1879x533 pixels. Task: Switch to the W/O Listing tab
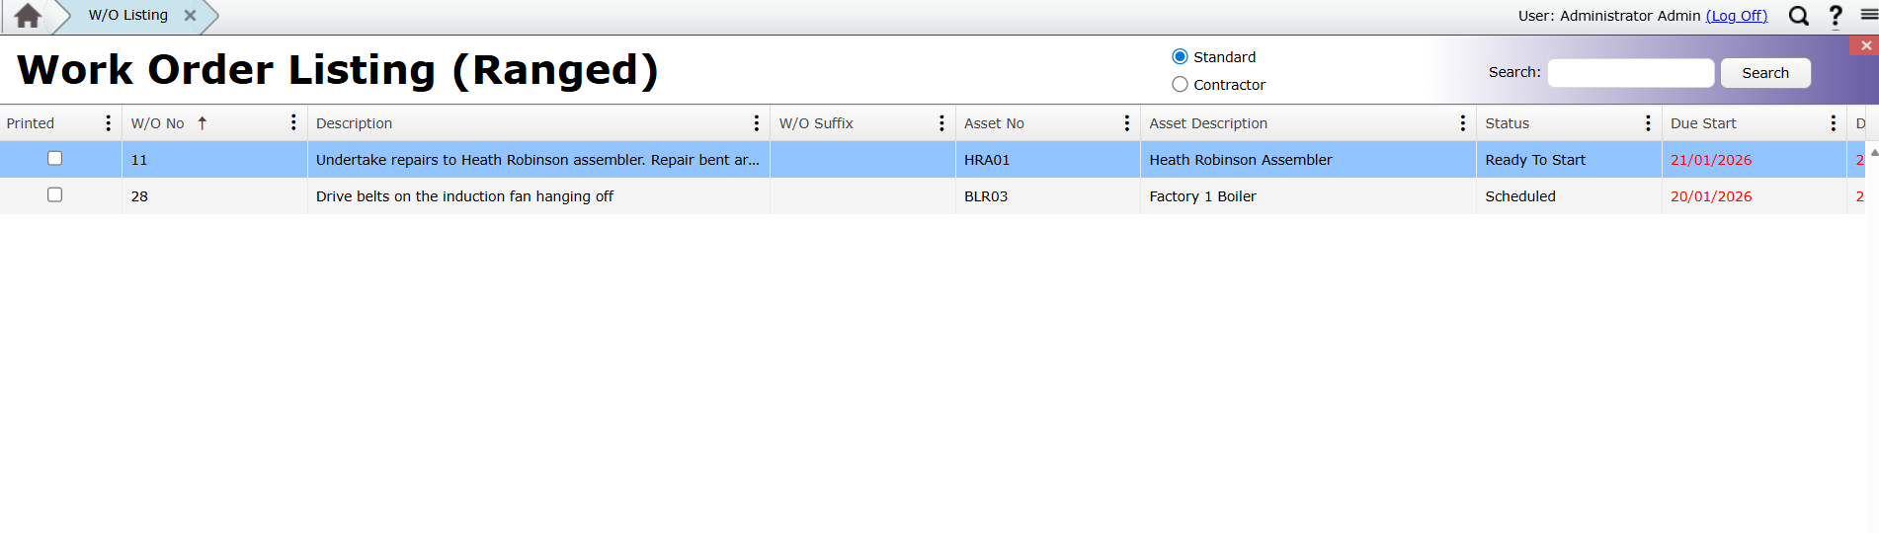127,16
